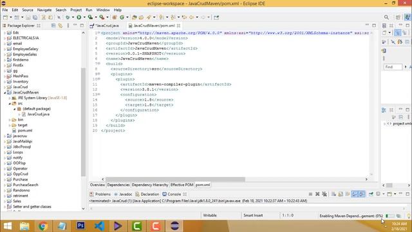Click the Back navigation arrow icon
412x232 pixels.
click(192, 17)
